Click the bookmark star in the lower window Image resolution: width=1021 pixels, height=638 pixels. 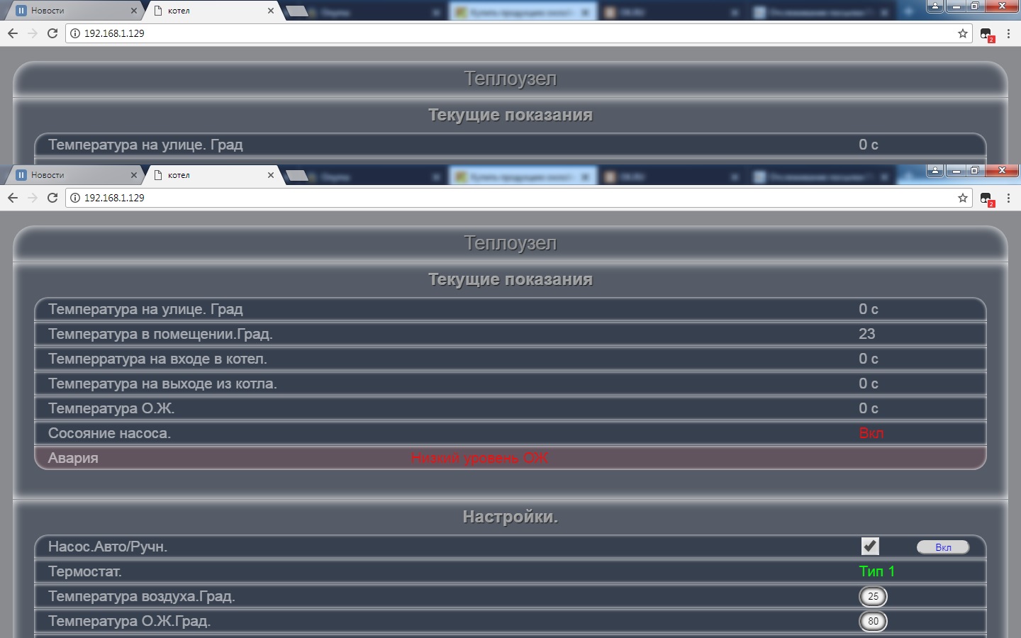click(x=963, y=198)
